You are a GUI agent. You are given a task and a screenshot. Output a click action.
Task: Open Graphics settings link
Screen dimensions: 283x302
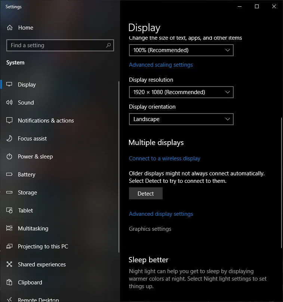click(150, 229)
